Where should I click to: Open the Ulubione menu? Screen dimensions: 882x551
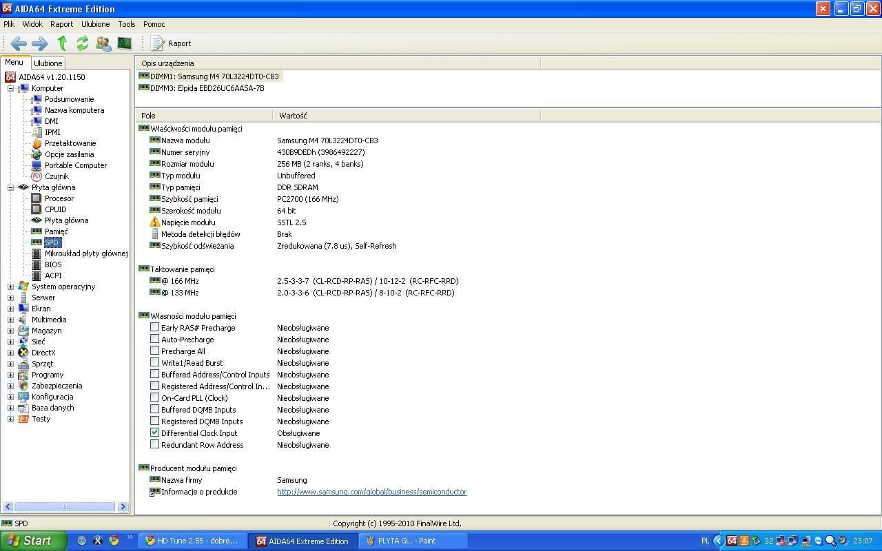[95, 24]
